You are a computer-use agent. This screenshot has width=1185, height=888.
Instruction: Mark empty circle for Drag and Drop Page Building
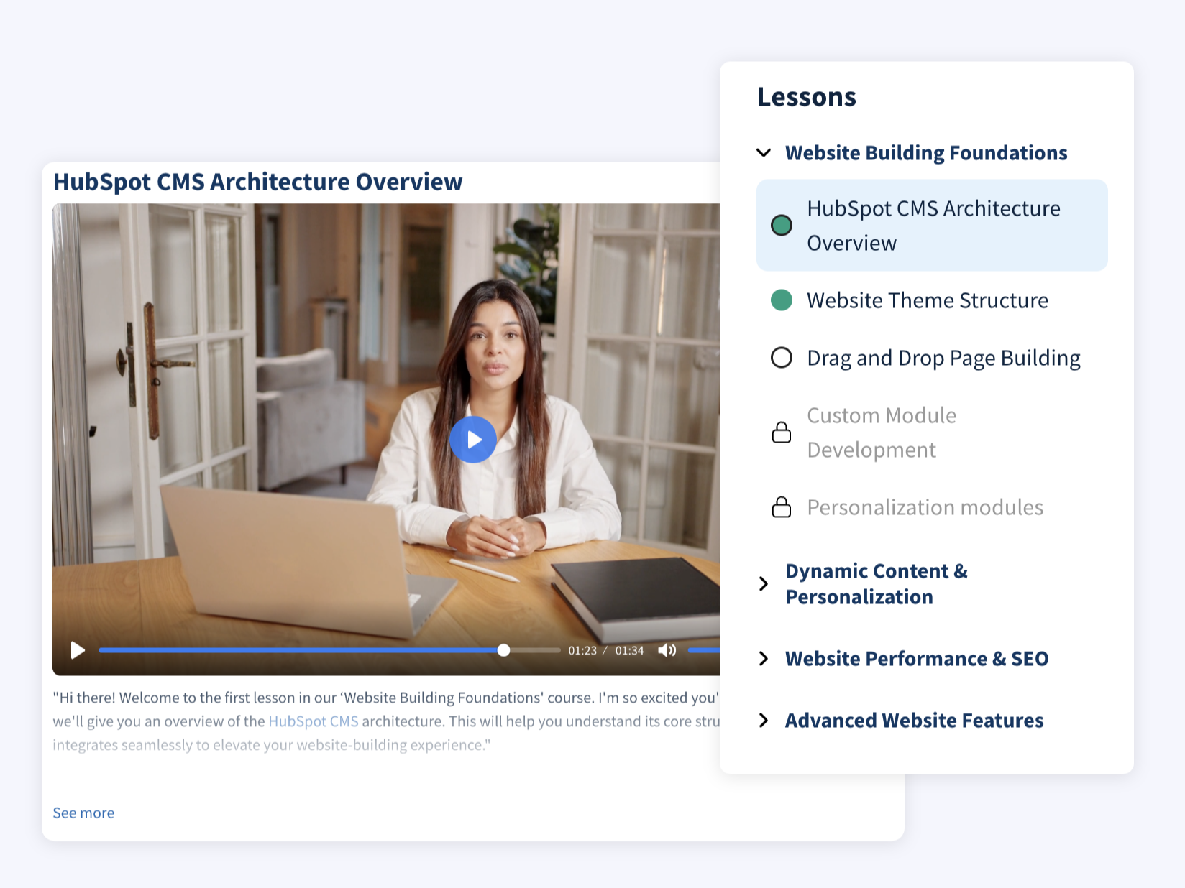pyautogui.click(x=781, y=358)
